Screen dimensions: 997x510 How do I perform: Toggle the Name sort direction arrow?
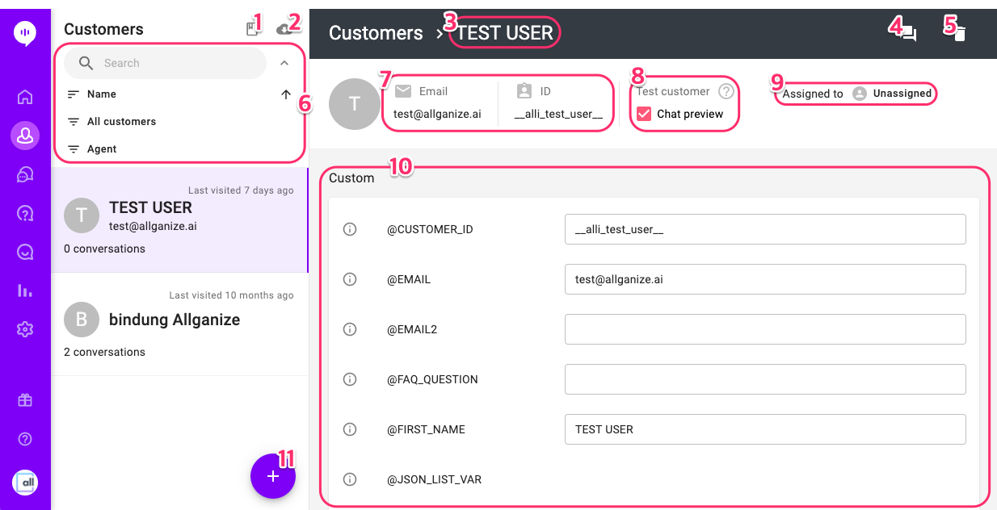(x=285, y=94)
